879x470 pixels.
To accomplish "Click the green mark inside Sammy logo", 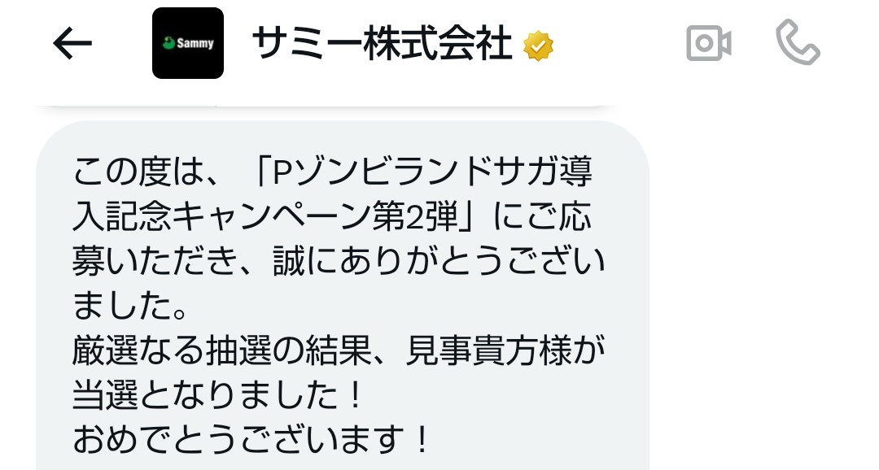I will click(x=168, y=42).
